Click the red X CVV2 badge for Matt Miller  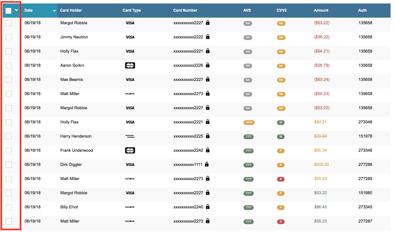[281, 179]
